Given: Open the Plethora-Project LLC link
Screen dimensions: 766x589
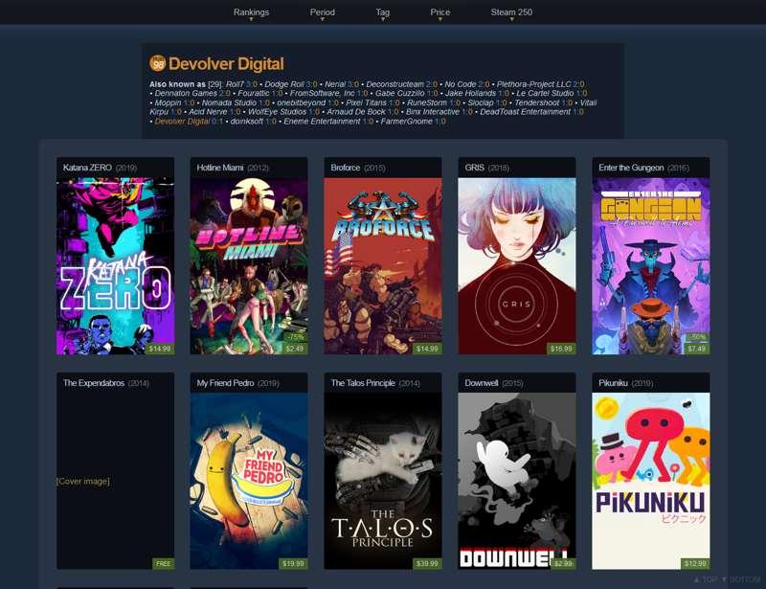Looking at the screenshot, I should [533, 84].
